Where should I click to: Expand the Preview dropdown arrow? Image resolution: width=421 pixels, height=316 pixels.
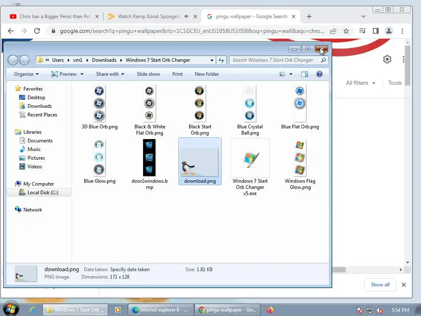[x=82, y=74]
